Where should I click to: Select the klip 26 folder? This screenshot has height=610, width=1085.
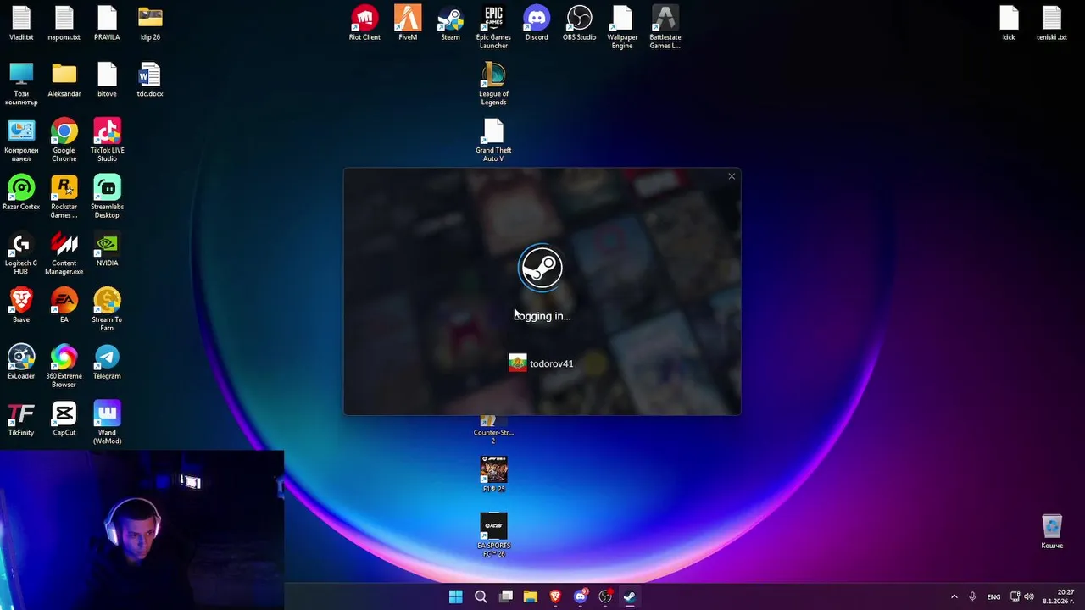point(150,23)
